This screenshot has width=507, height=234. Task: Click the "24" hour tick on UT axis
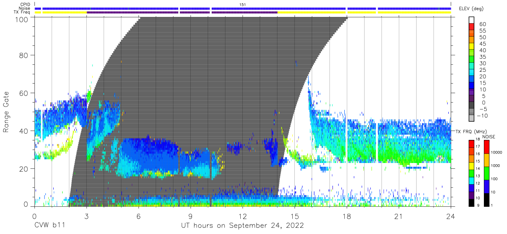click(450, 216)
